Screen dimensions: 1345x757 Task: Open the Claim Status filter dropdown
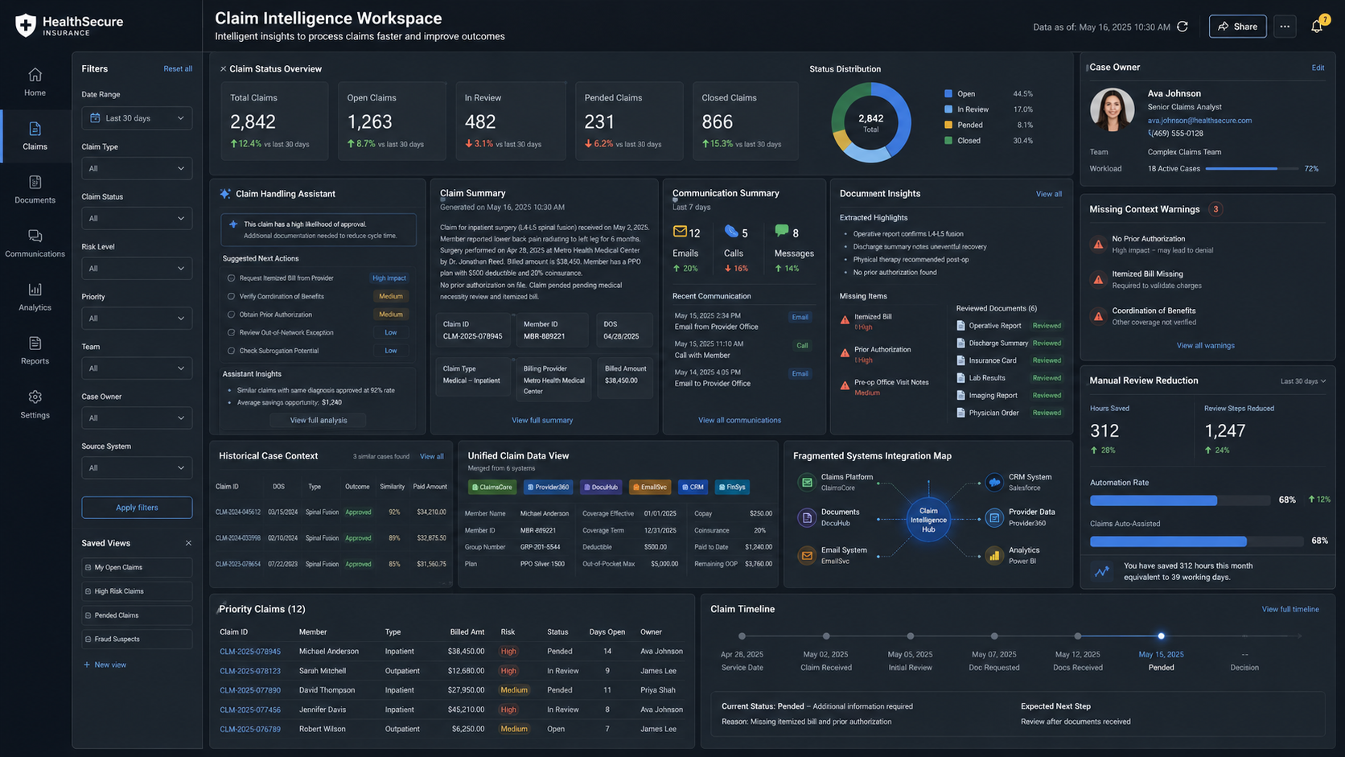coord(137,218)
